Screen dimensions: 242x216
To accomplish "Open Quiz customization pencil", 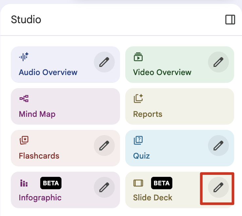I will 218,145.
